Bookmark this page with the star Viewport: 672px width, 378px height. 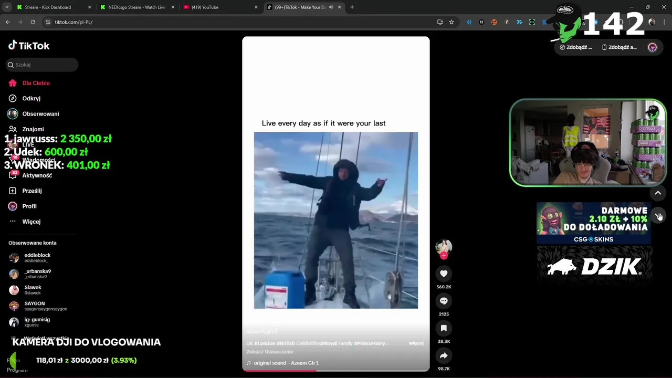[451, 22]
